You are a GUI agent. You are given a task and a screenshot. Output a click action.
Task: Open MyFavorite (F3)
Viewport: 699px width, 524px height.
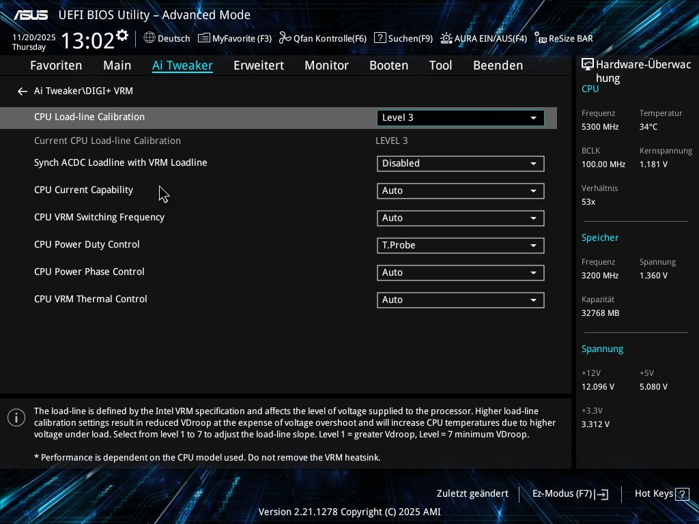tap(235, 38)
